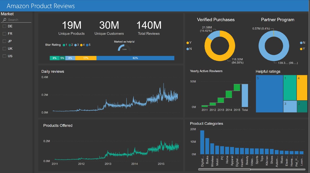Click the Products Offered chart title
310x173 pixels.
point(58,126)
